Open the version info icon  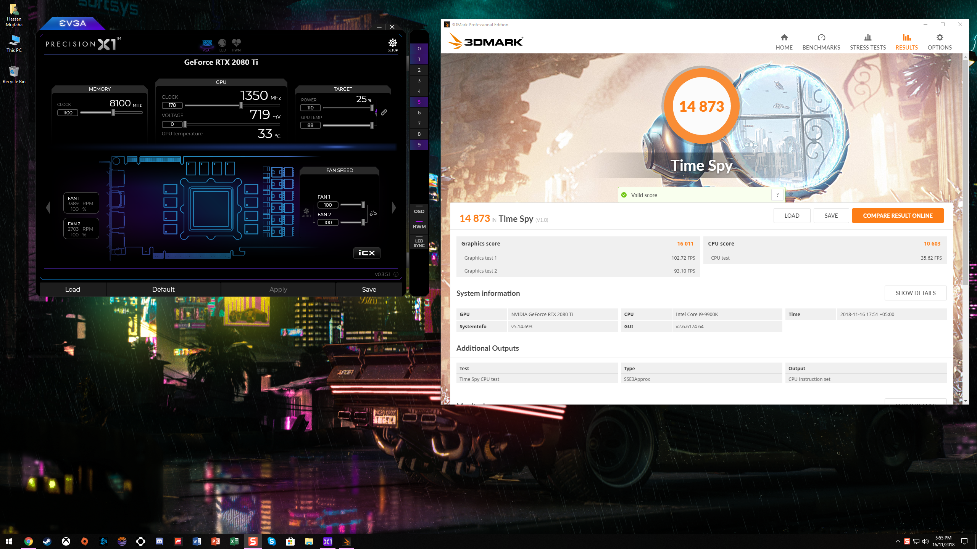tap(396, 274)
